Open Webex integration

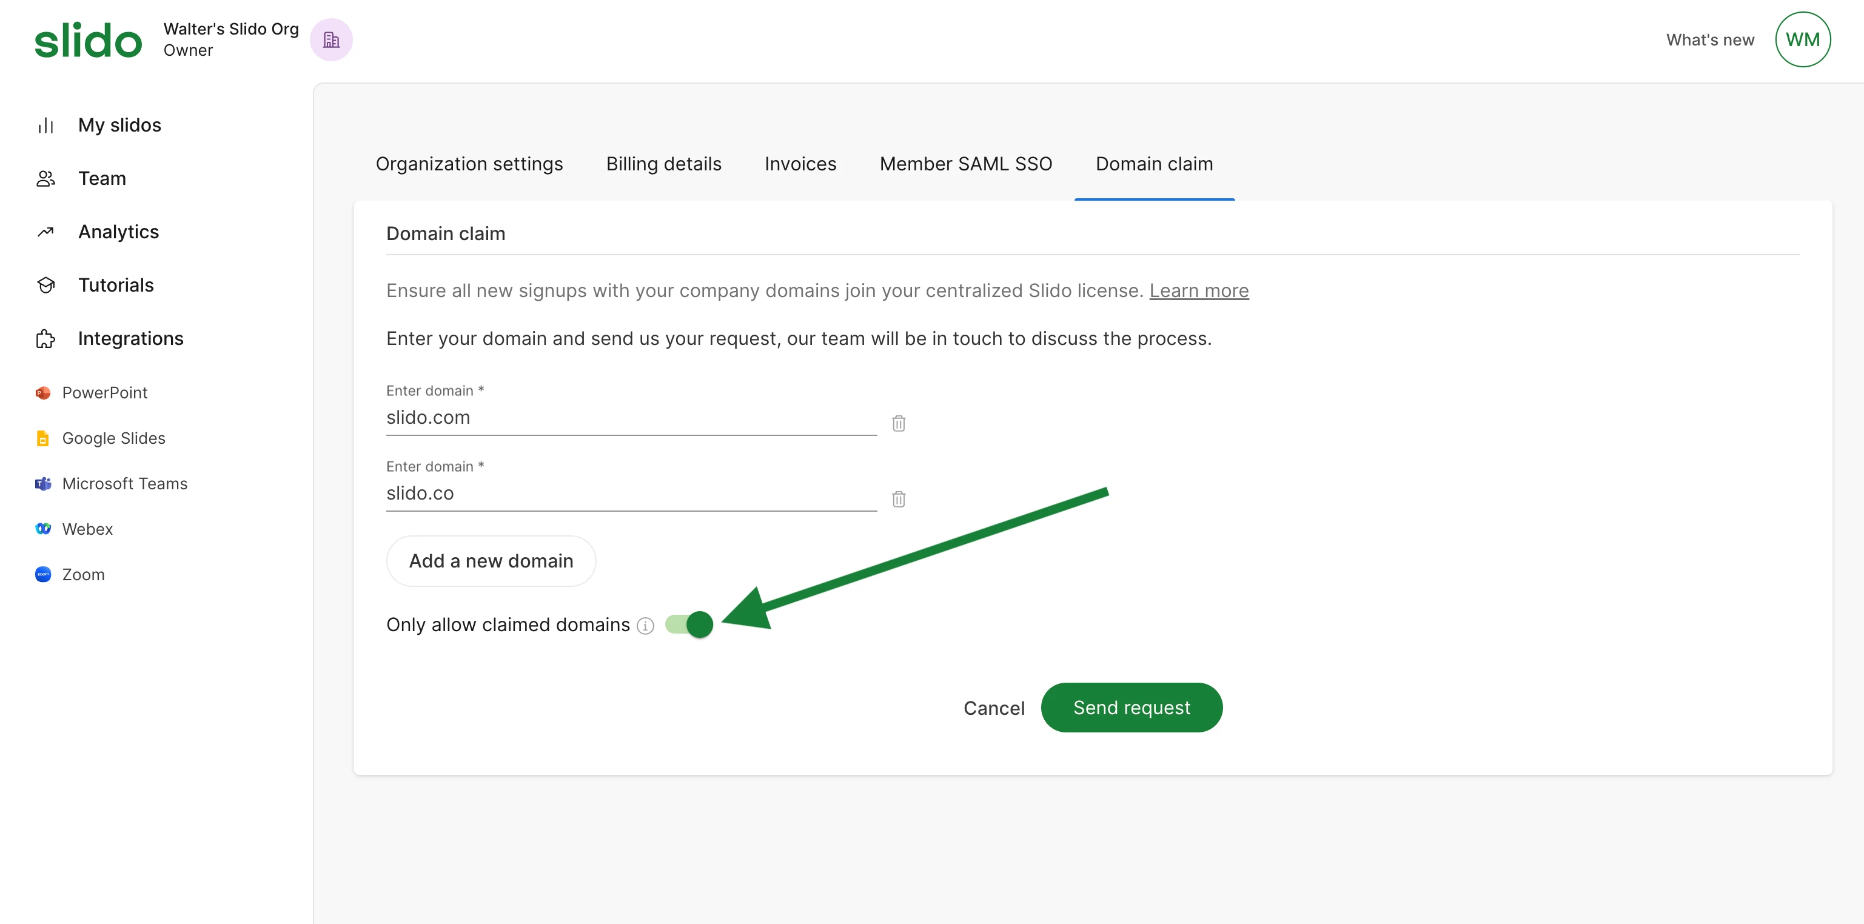(x=87, y=530)
